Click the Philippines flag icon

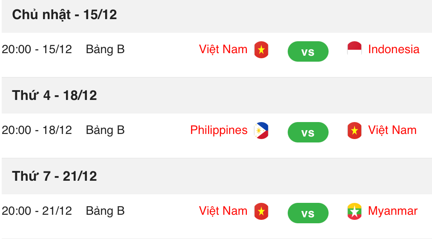coord(261,131)
